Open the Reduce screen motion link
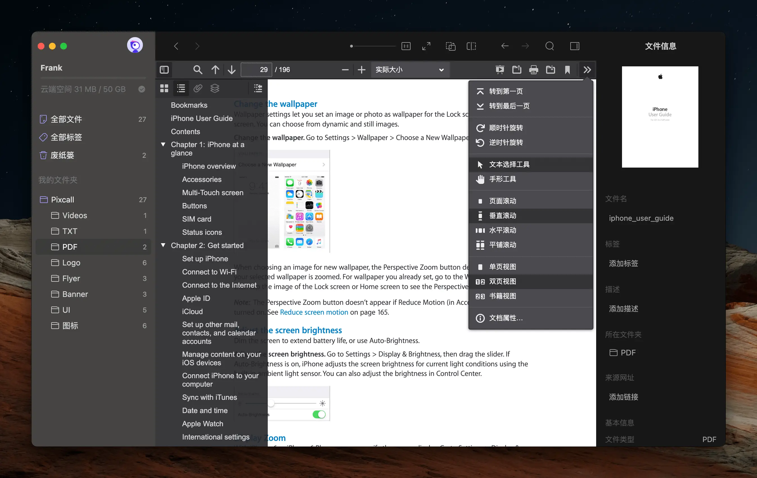Viewport: 757px width, 478px height. (x=314, y=312)
